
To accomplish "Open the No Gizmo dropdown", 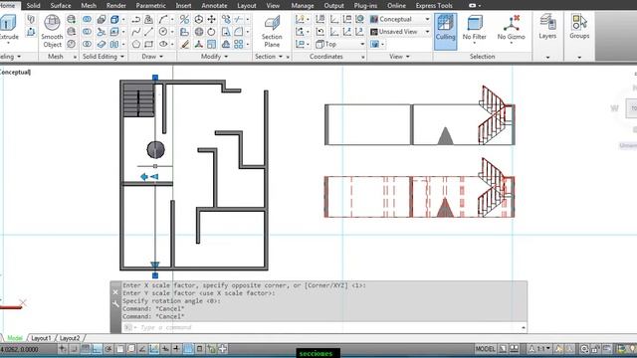I will pos(511,29).
